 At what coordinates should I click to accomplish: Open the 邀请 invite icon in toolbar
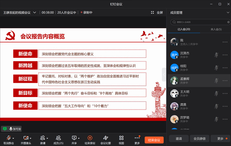tap(42, 138)
